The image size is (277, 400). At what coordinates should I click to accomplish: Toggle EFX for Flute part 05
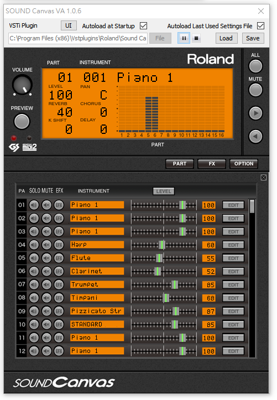(59, 258)
